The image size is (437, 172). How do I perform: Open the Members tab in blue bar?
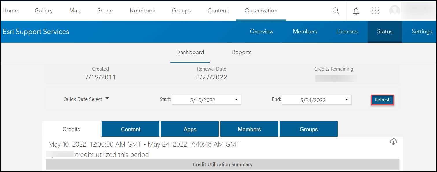coord(305,32)
